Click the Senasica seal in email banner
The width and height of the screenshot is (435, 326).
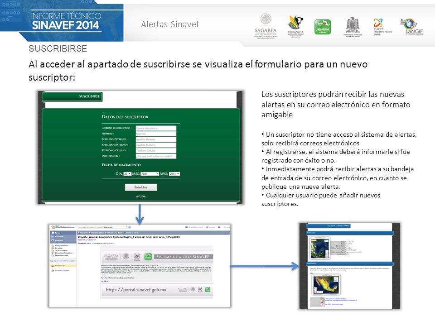tap(137, 257)
